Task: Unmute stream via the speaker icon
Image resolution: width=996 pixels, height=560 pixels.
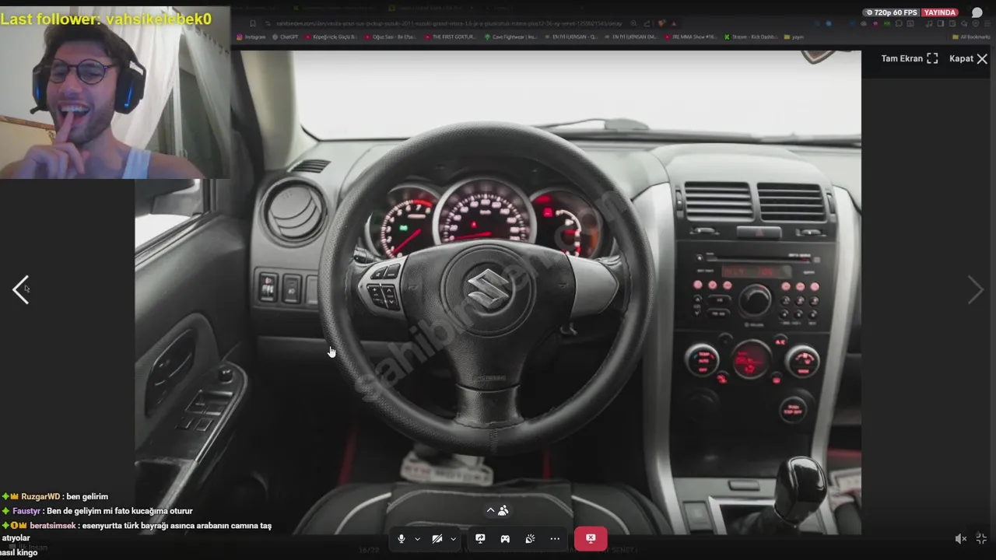Action: (x=961, y=538)
